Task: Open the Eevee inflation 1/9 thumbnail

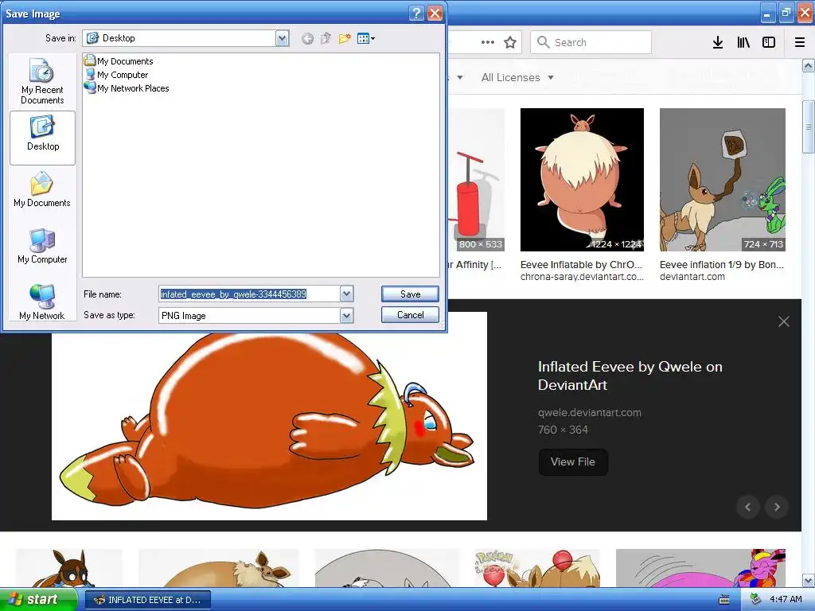Action: tap(723, 180)
